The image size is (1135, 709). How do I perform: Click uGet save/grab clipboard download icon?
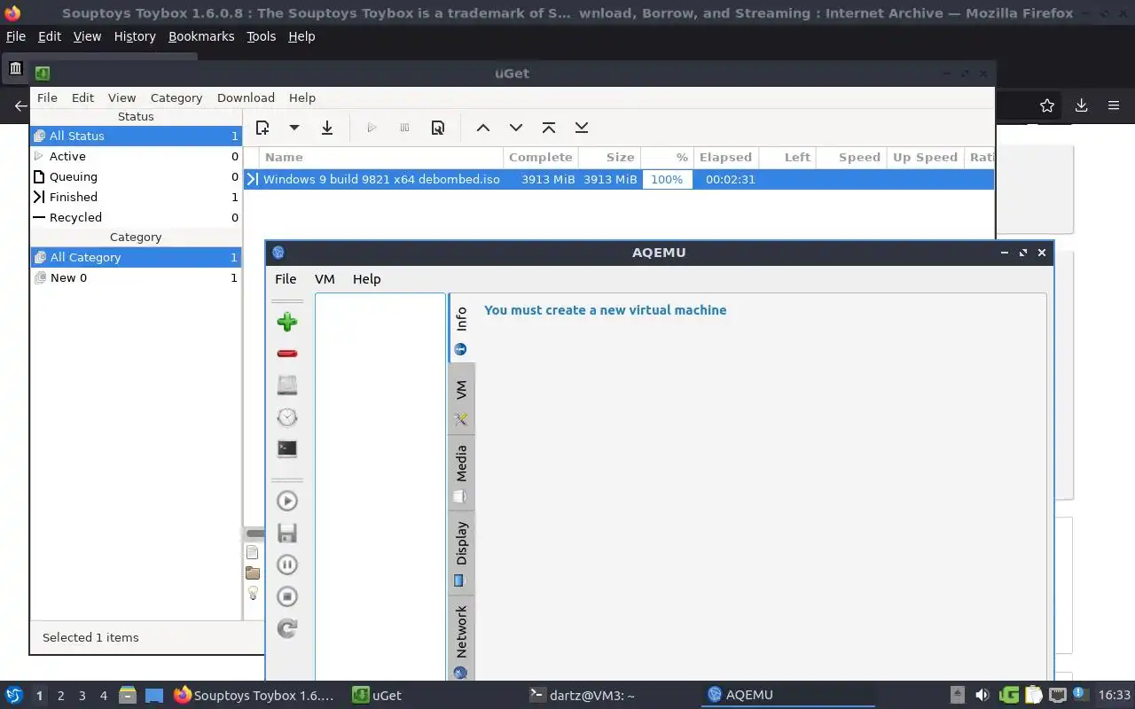click(x=327, y=128)
